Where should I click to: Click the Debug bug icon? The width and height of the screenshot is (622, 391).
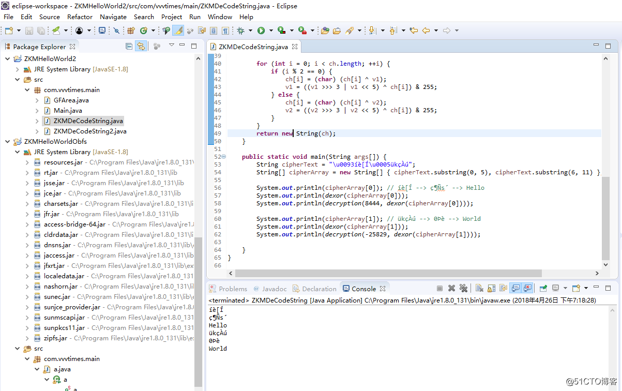tap(240, 31)
